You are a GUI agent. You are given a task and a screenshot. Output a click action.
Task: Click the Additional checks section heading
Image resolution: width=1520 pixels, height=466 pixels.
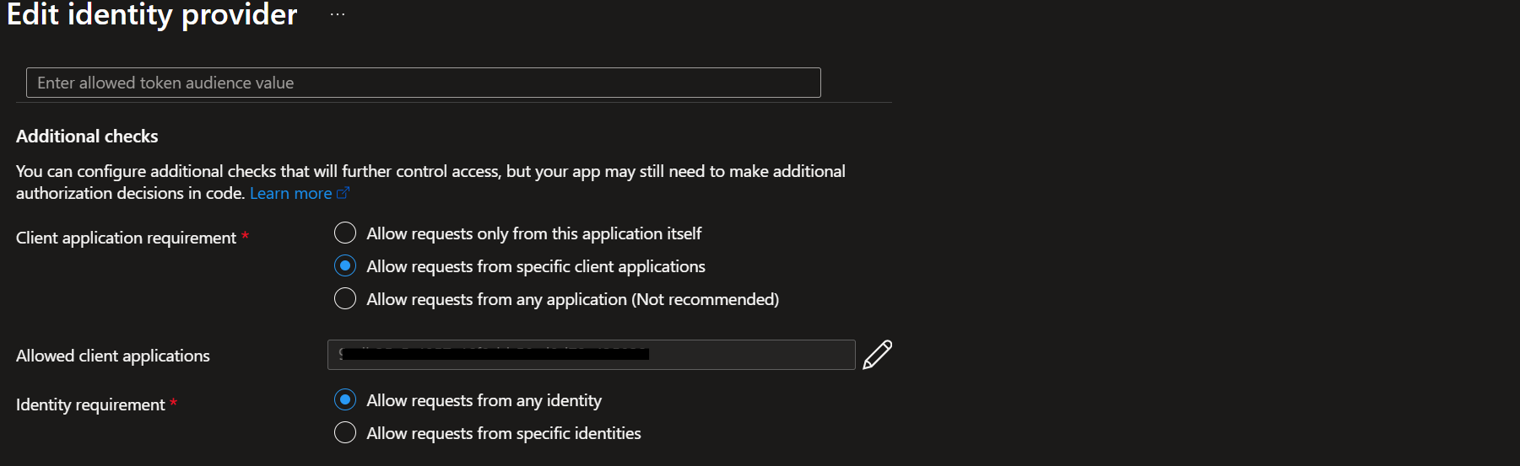[87, 137]
